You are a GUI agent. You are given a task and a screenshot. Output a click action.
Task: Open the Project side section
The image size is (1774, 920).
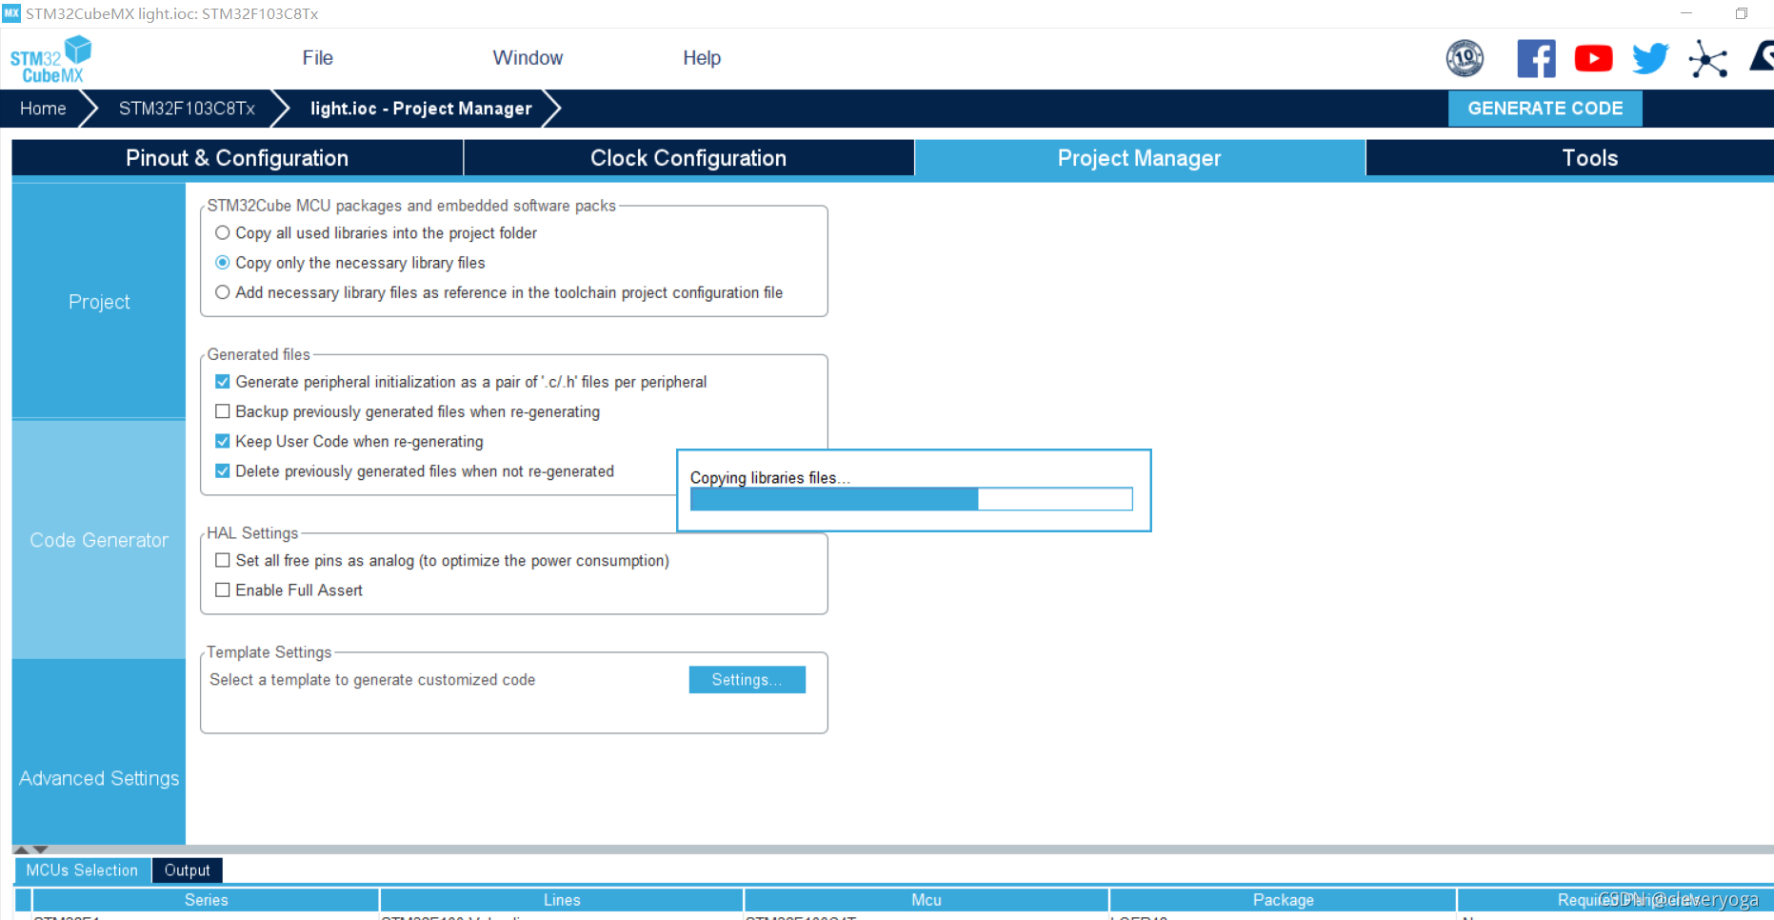[99, 301]
